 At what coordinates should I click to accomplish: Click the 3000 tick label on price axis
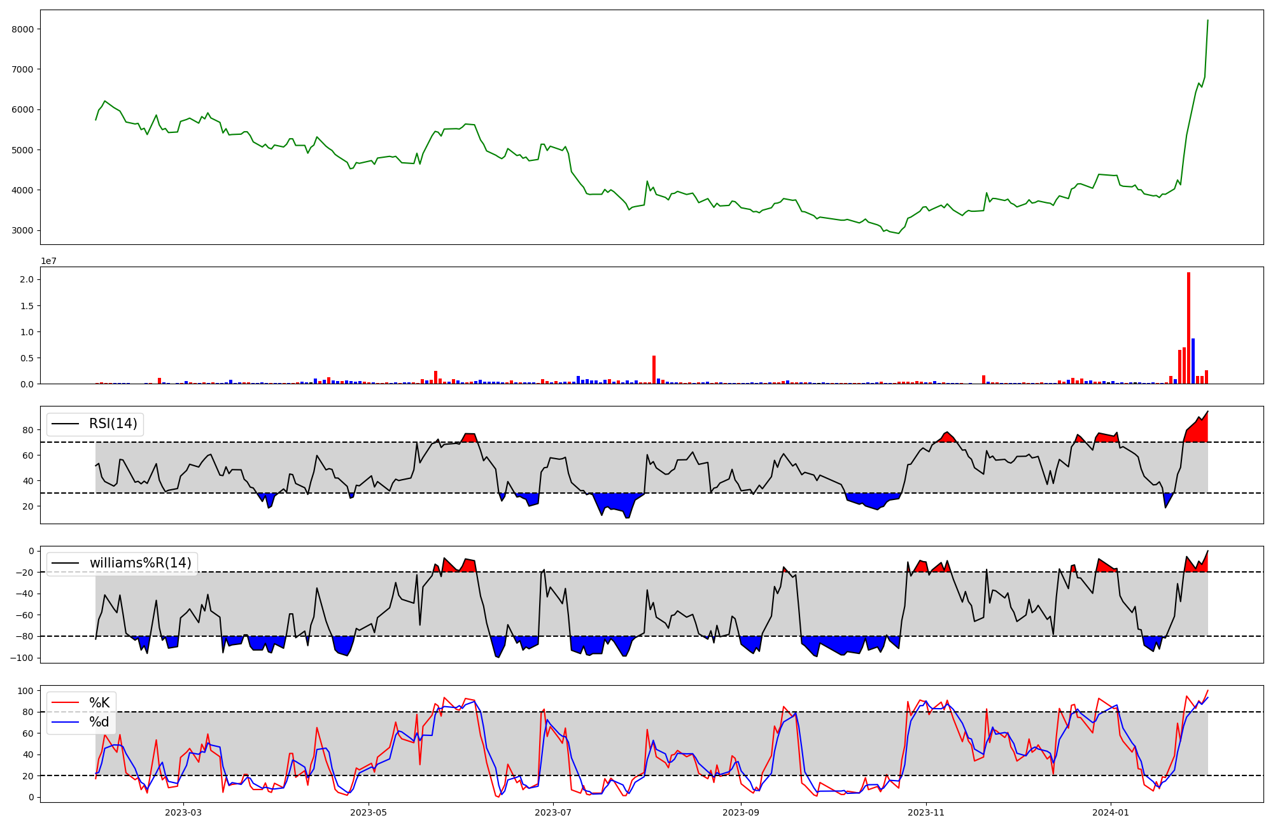(22, 230)
